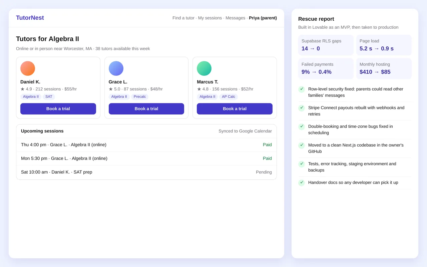Click the star rating icon for Daniel K.
Screen dimensions: 427x267
click(22, 89)
